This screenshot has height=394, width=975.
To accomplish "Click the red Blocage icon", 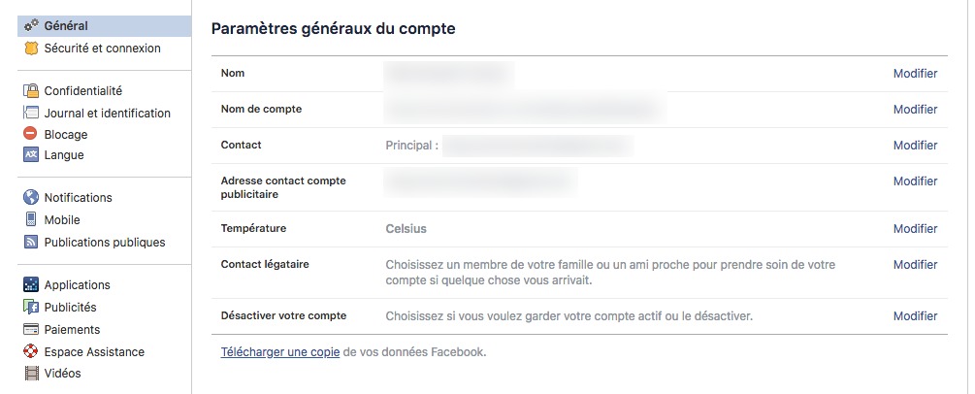I will pyautogui.click(x=30, y=133).
